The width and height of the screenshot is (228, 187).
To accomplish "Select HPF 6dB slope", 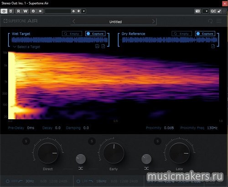I will (x=43, y=181).
